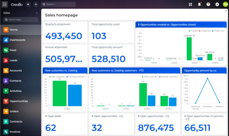Image resolution: width=229 pixels, height=136 pixels.
Task: Click the open leads count 62
Action: click(51, 127)
